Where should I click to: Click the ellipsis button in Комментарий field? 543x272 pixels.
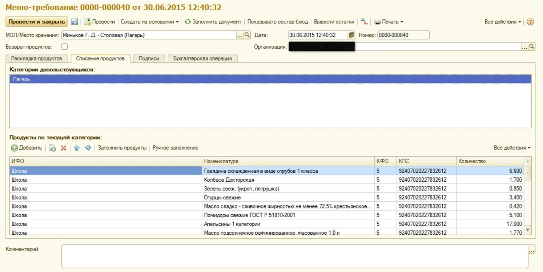coord(532,250)
